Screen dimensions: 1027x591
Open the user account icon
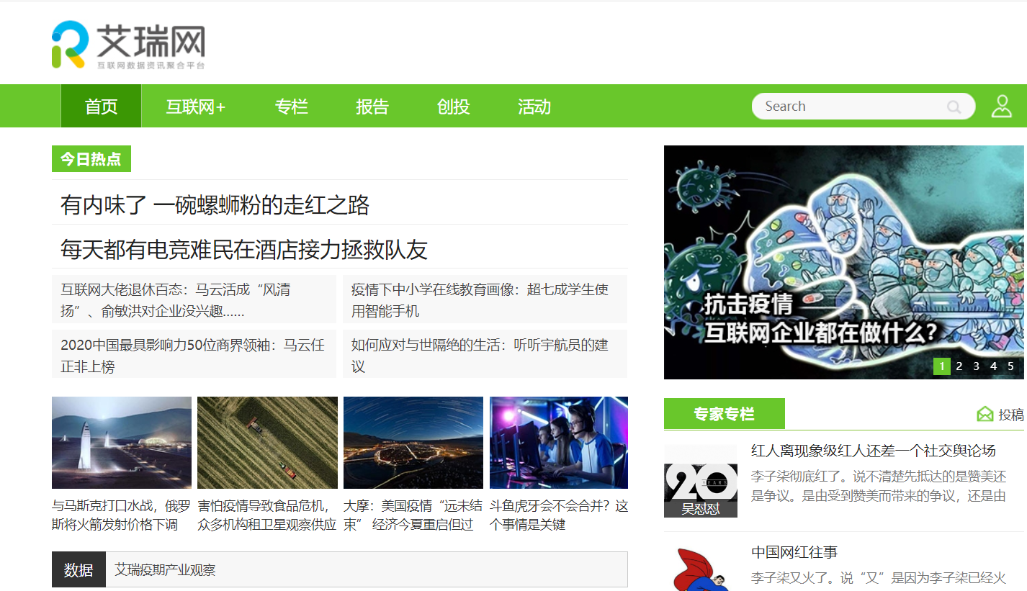pyautogui.click(x=1001, y=107)
